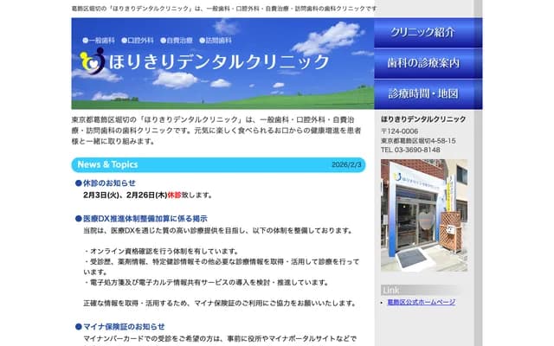Click the 自費治療 label in the banner
The image size is (554, 346).
point(180,41)
